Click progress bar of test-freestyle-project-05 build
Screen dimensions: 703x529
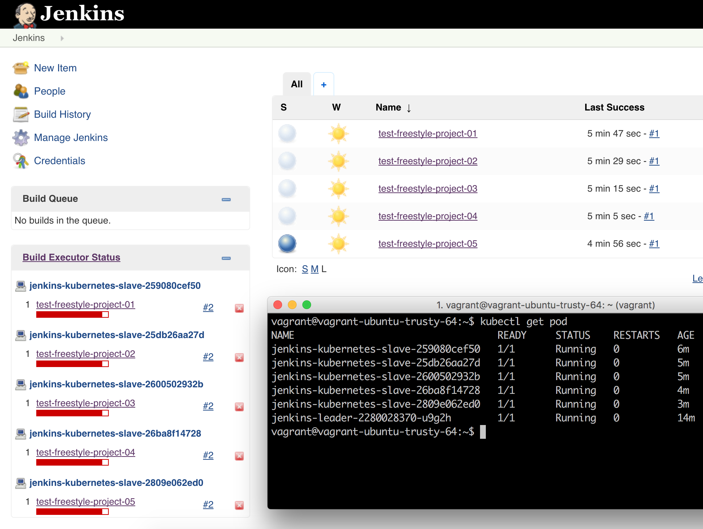coord(72,512)
